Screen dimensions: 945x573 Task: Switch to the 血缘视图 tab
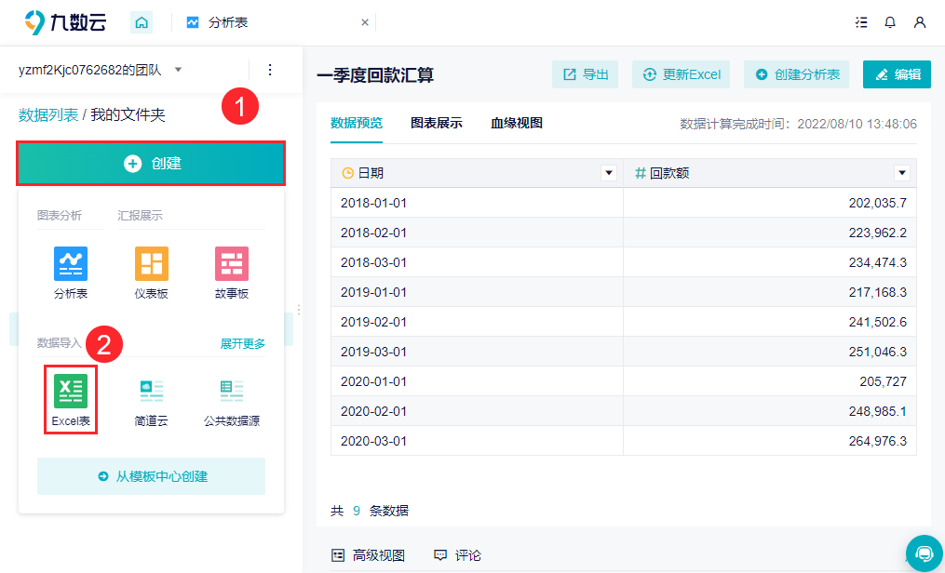click(517, 123)
